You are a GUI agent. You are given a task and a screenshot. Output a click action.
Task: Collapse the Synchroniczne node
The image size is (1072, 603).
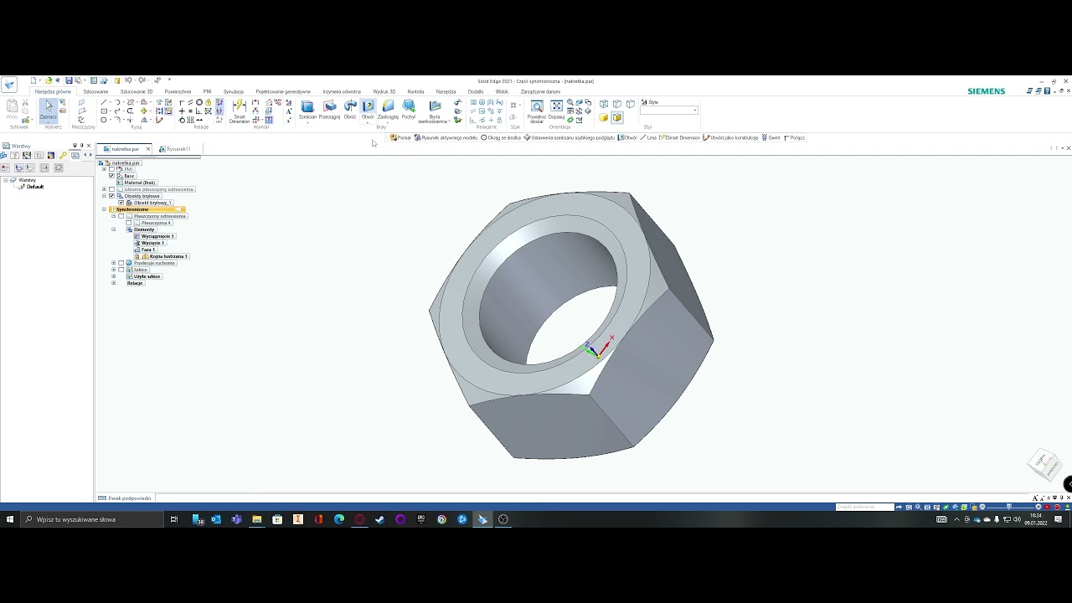[105, 209]
